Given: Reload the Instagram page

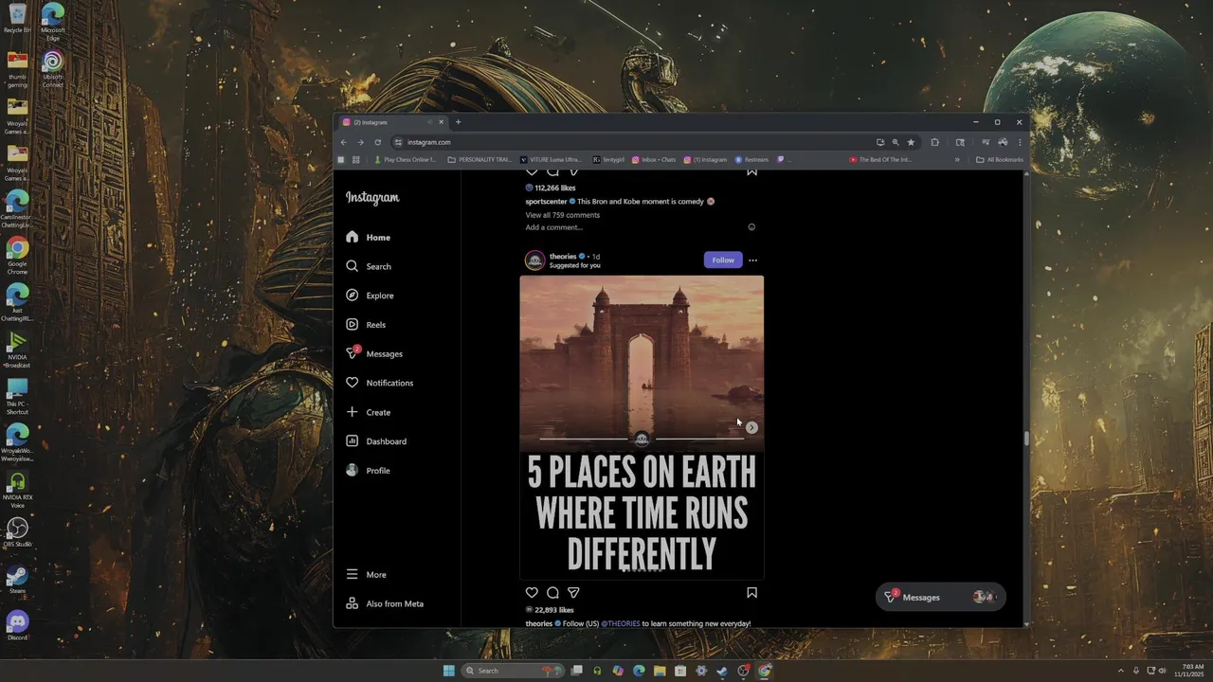Looking at the screenshot, I should pos(377,142).
